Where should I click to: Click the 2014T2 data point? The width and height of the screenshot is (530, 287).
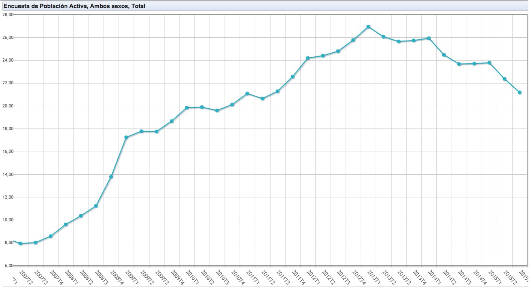[x=444, y=55]
